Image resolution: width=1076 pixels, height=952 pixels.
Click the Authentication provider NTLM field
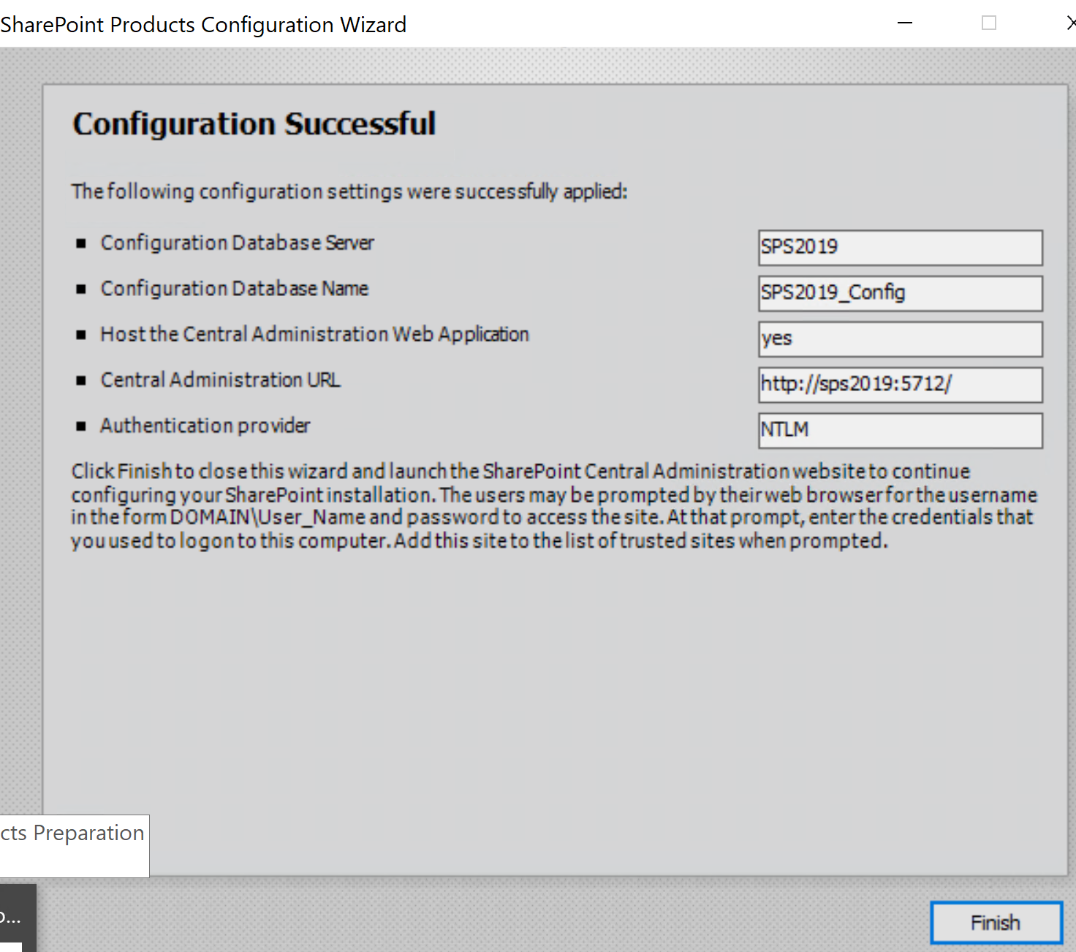[899, 430]
